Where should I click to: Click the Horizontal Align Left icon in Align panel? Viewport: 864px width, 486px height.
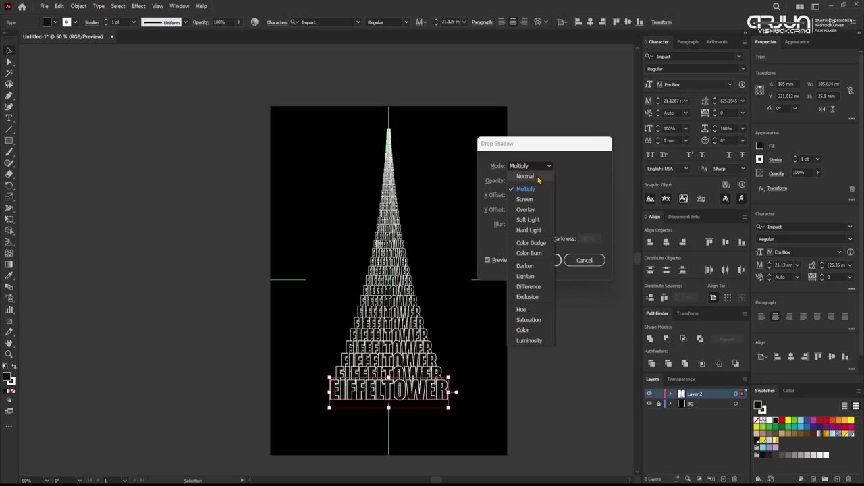pyautogui.click(x=650, y=242)
